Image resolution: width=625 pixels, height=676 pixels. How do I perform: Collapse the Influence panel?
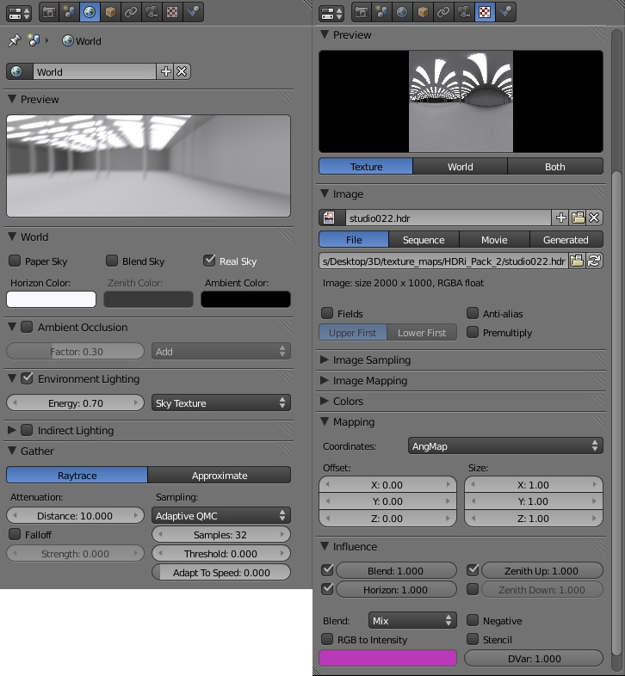(325, 546)
